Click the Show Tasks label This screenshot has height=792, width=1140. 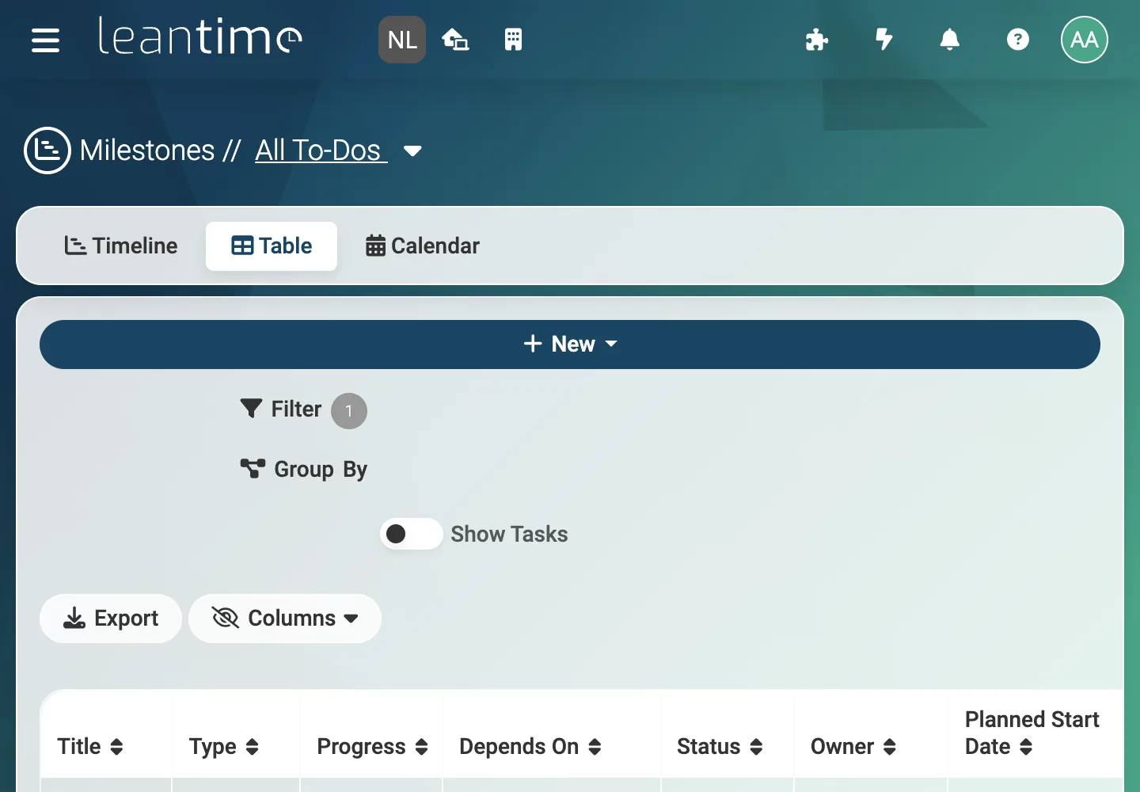509,534
